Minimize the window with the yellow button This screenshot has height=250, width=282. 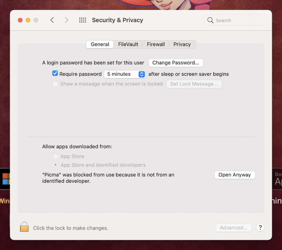tap(28, 20)
